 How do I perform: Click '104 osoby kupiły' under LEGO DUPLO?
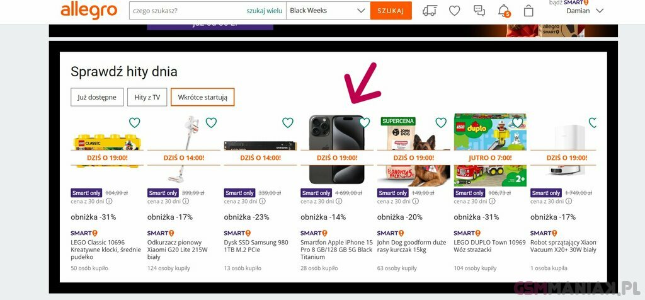[475, 268]
